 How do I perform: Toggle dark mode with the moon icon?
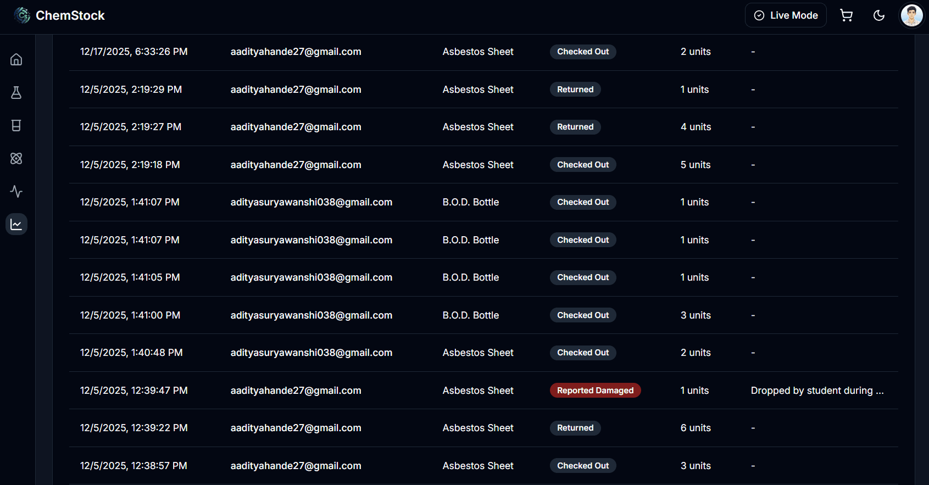pos(879,15)
